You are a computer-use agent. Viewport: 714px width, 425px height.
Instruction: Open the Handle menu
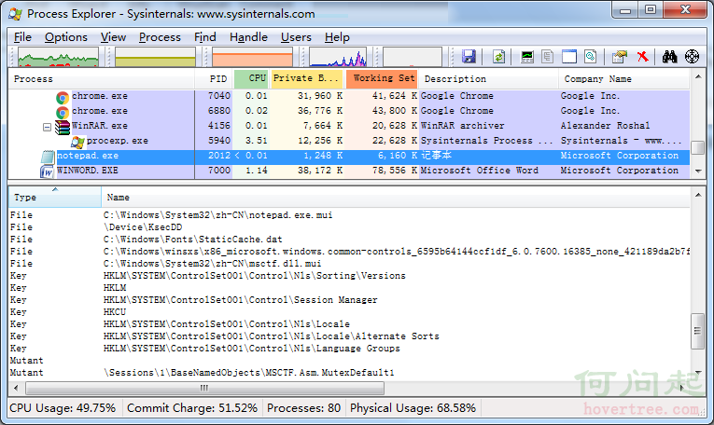(248, 37)
